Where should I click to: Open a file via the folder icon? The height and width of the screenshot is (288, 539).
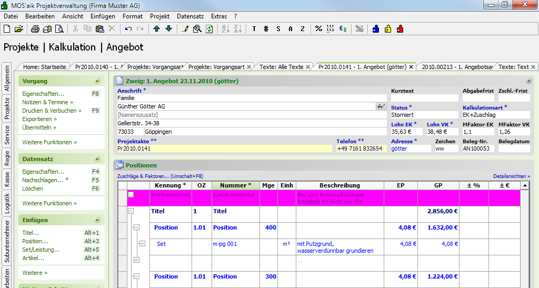tap(19, 29)
